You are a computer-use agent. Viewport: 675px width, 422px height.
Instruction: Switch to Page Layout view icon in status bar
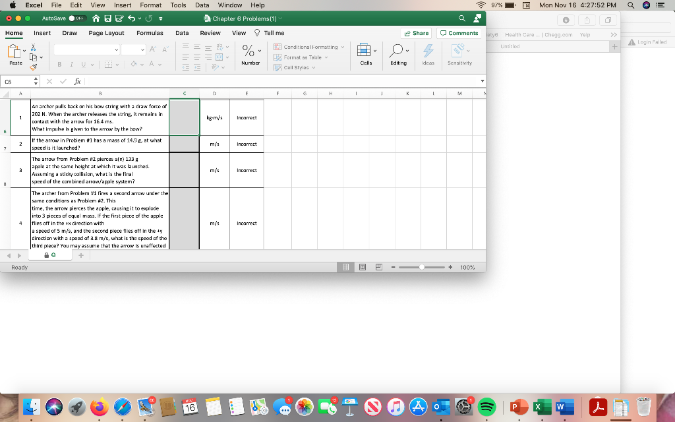click(363, 268)
